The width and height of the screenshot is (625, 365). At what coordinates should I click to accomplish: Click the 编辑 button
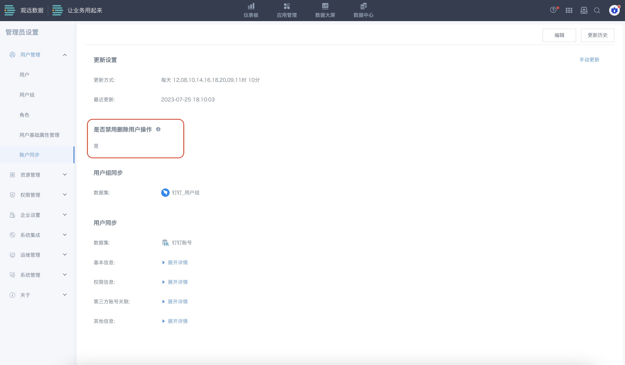point(559,35)
